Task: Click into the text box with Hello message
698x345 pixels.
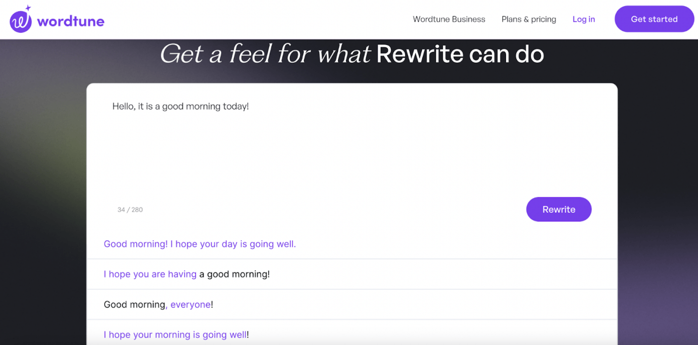Action: click(x=351, y=145)
